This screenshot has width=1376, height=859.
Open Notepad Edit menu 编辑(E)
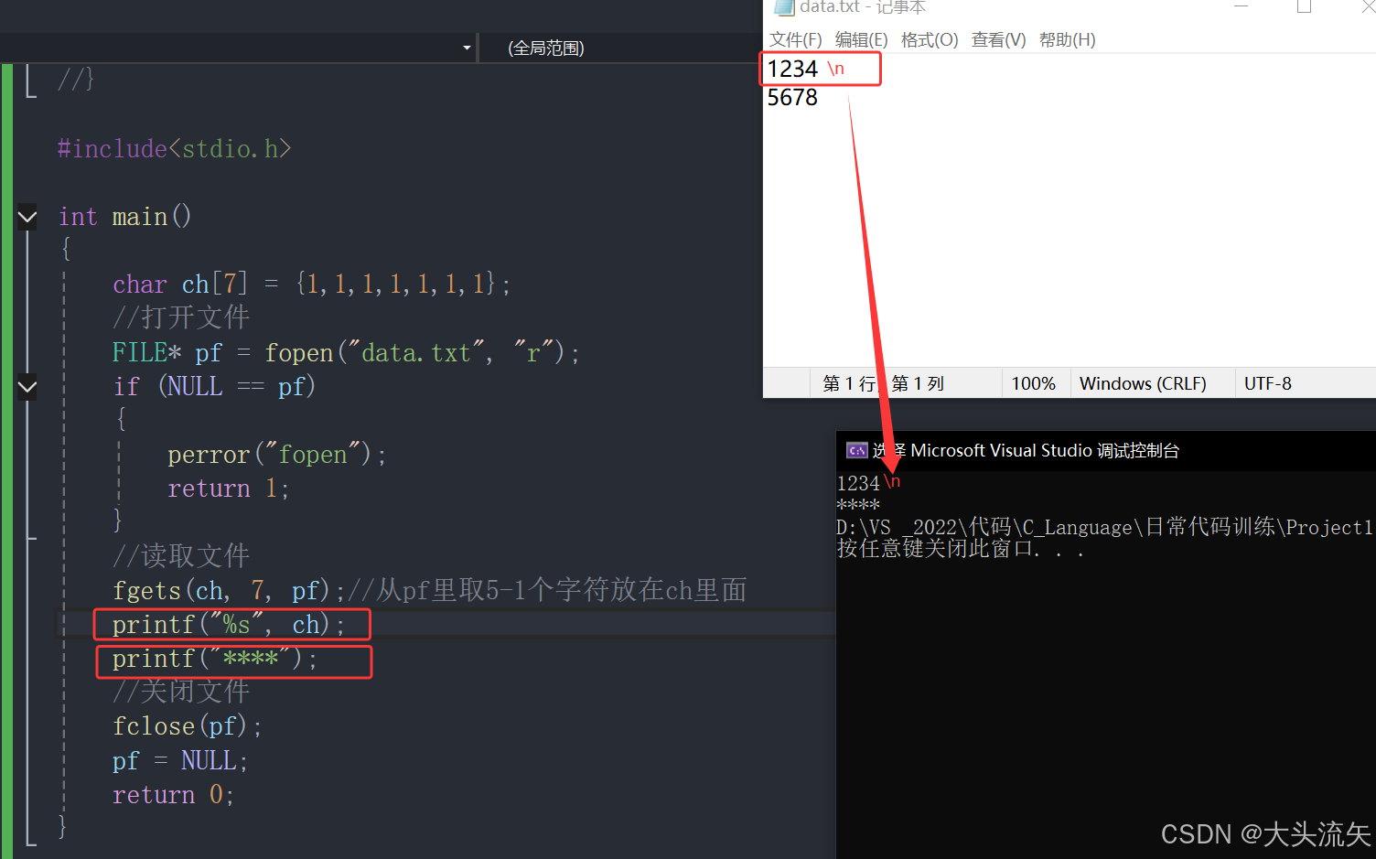pos(861,39)
